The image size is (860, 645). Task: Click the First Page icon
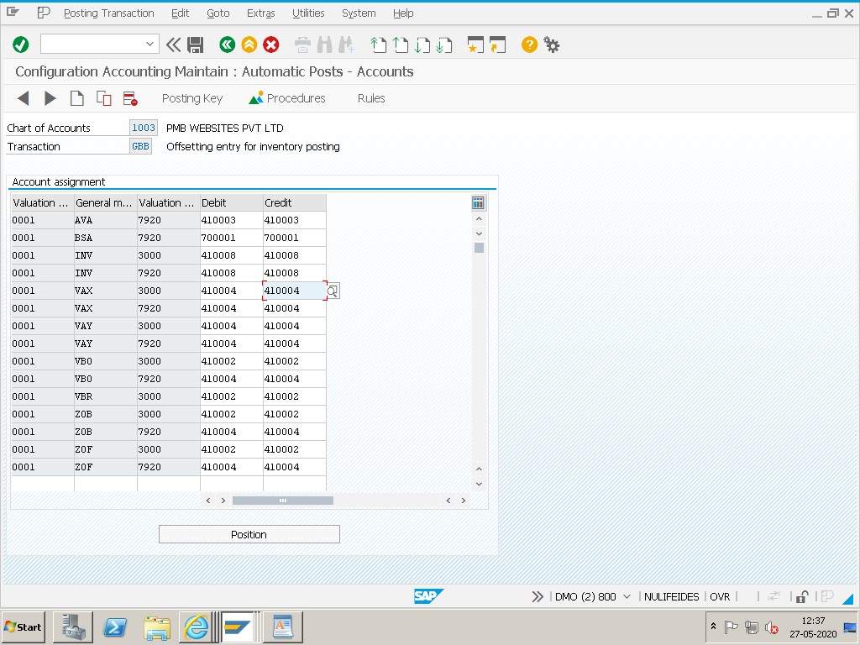379,45
